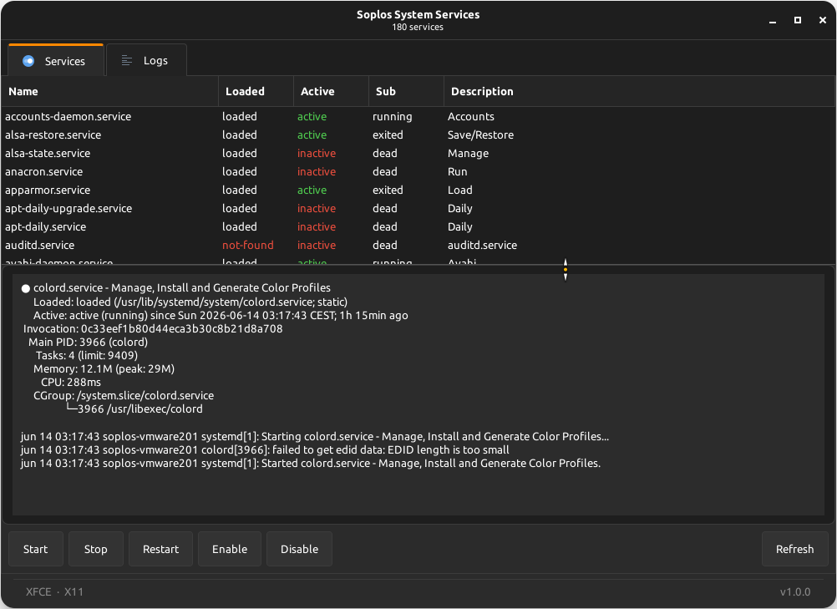Sort by the Sub column header
The height and width of the screenshot is (609, 837).
[x=406, y=91]
